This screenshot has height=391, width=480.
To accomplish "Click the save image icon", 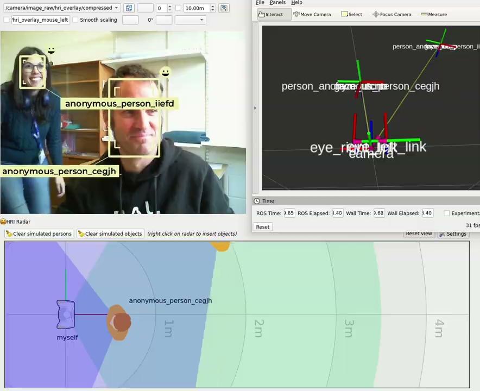I will coord(224,8).
